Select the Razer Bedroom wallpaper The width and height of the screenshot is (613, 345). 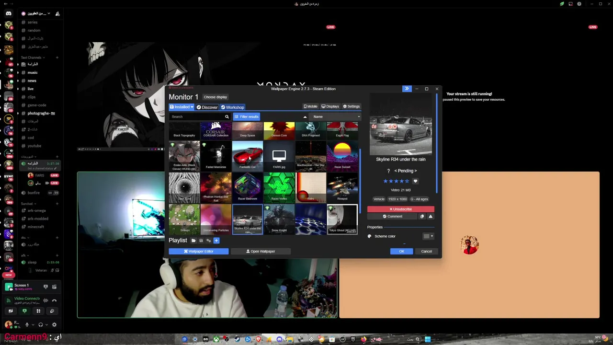(248, 187)
